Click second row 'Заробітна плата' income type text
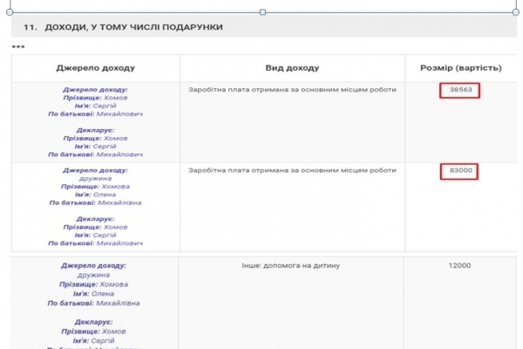 [292, 170]
